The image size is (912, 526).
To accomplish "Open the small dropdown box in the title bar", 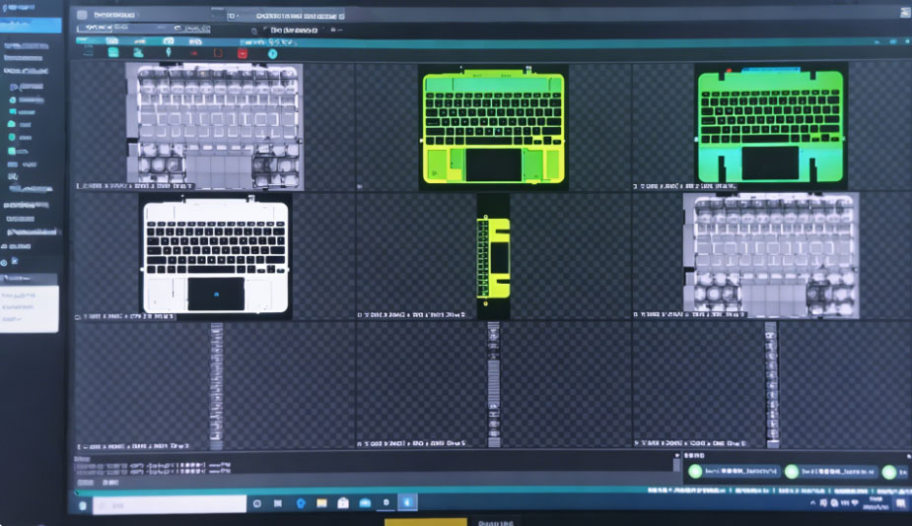I will coord(235,15).
